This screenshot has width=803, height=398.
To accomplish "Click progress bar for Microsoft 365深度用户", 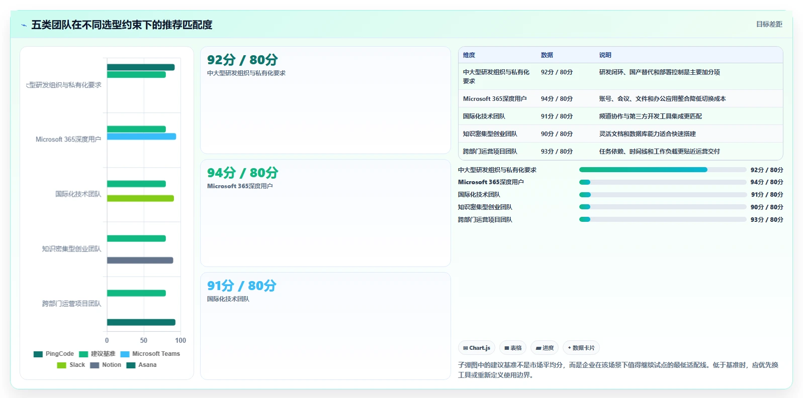I will (663, 182).
